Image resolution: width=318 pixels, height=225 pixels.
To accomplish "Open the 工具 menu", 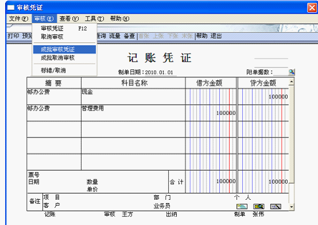I will click(x=94, y=19).
